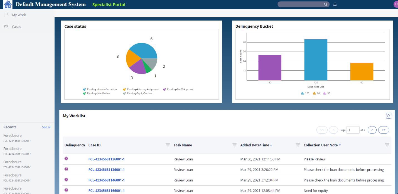
Task: Click delinquency icon for FCL-42345681126001-1
Action: (x=66, y=159)
